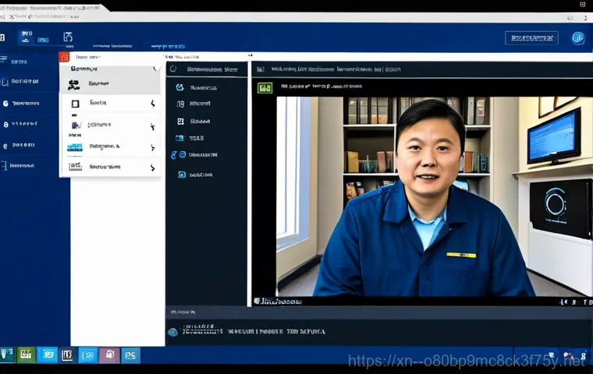The width and height of the screenshot is (593, 374).
Task: Click the red square icon atop the white panel
Action: pos(64,58)
